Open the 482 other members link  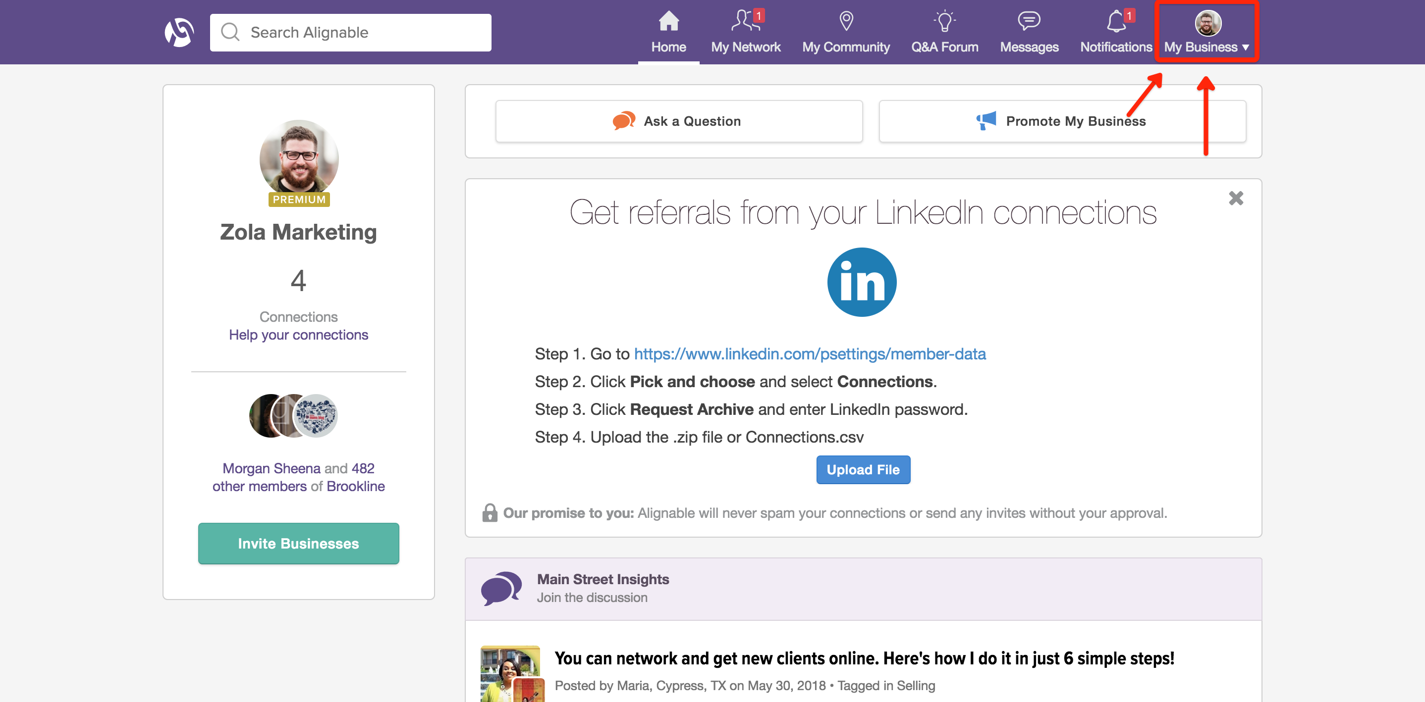(x=293, y=477)
